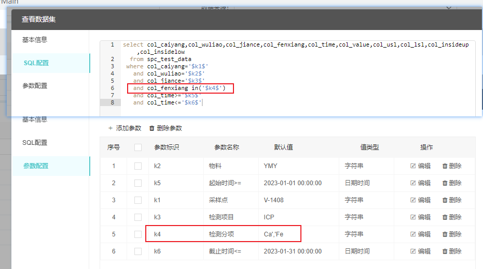483x269 pixels.
Task: Click the plus icon of 添加参数
Action: (x=111, y=128)
